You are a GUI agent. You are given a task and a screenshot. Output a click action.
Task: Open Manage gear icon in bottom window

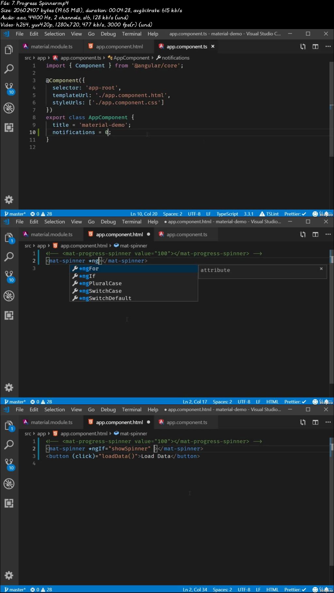(9, 575)
